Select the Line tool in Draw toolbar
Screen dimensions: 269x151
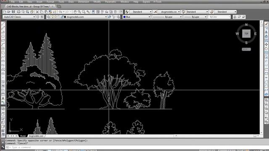click(3, 24)
